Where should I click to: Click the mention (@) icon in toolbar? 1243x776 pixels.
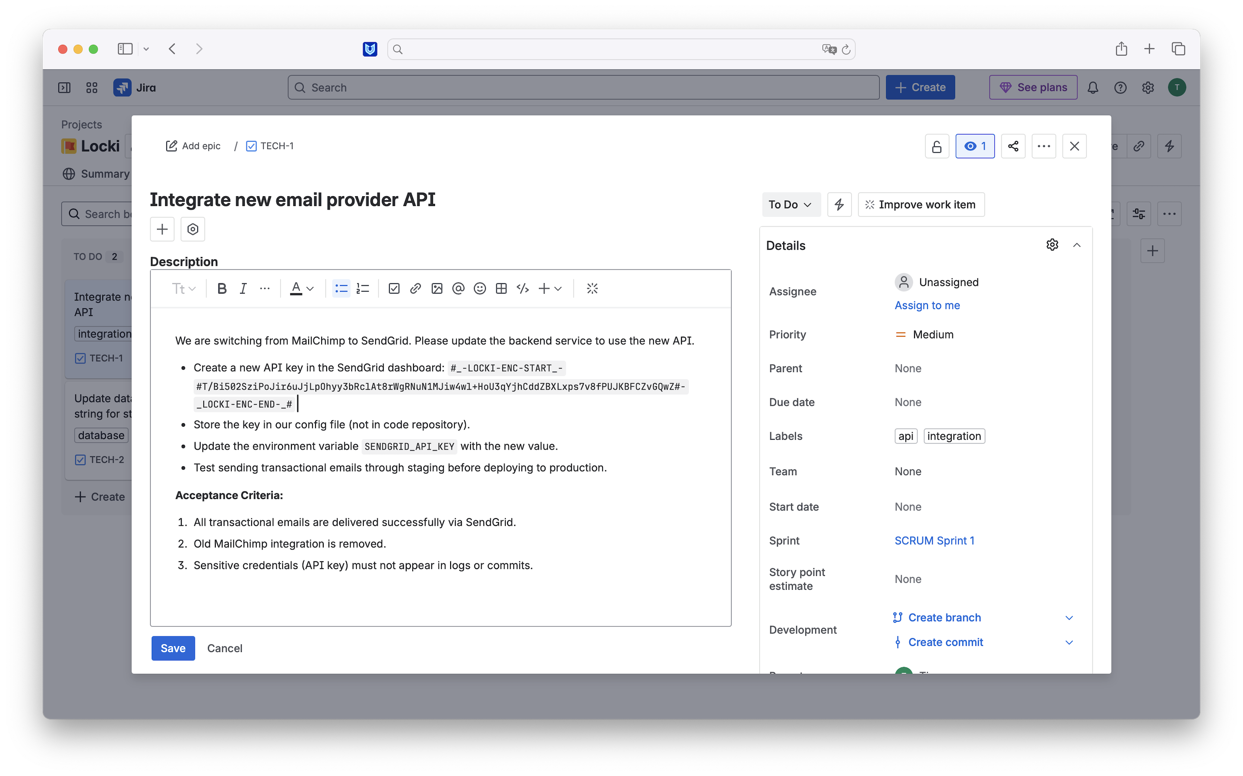tap(458, 288)
